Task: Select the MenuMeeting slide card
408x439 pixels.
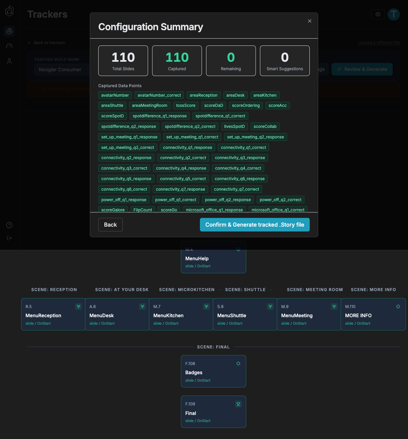Action: [x=309, y=314]
